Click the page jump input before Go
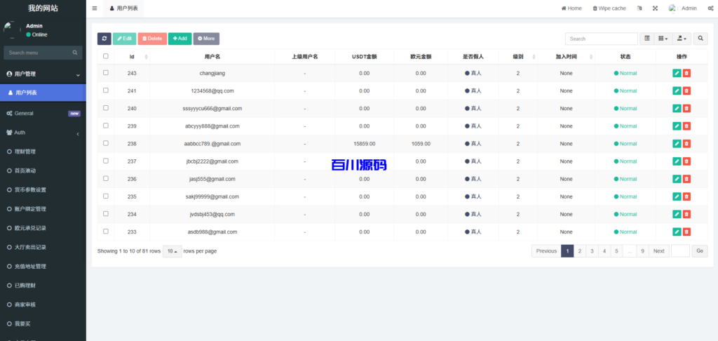718x341 pixels. click(680, 251)
